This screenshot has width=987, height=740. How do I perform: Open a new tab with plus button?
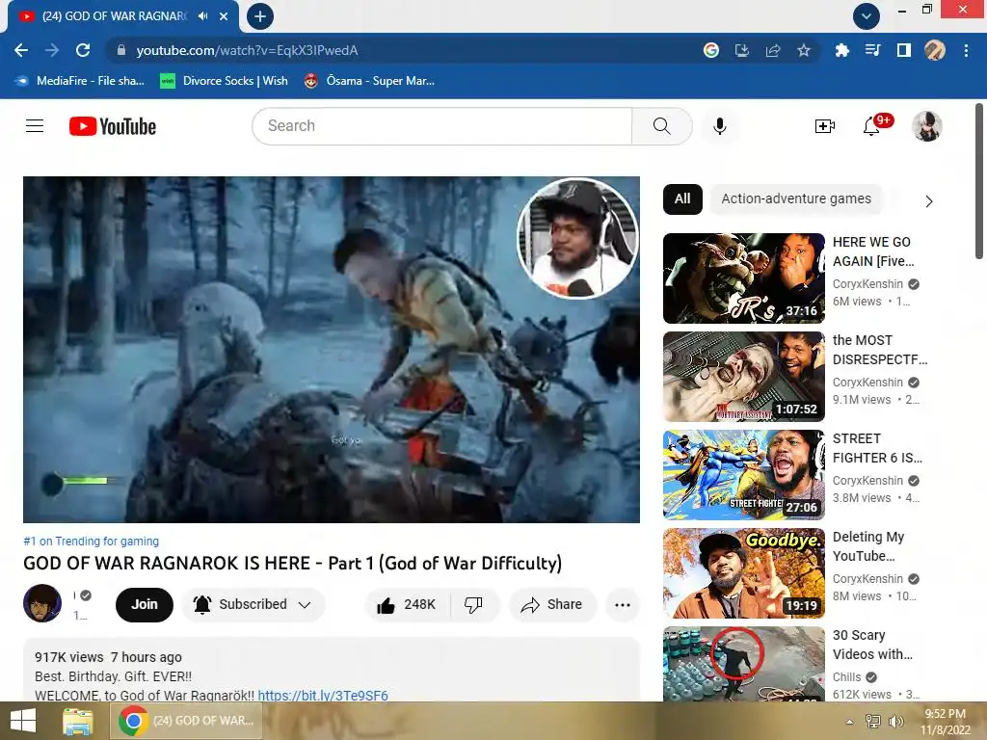(260, 16)
